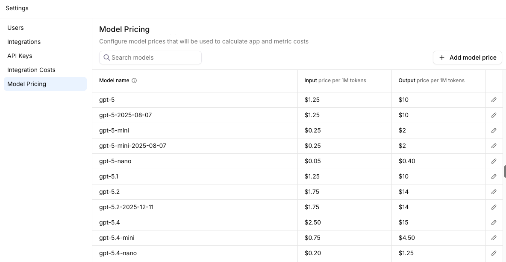
Task: Click the pencil icon for gpt-5-2025-08-07
Action: tap(494, 115)
